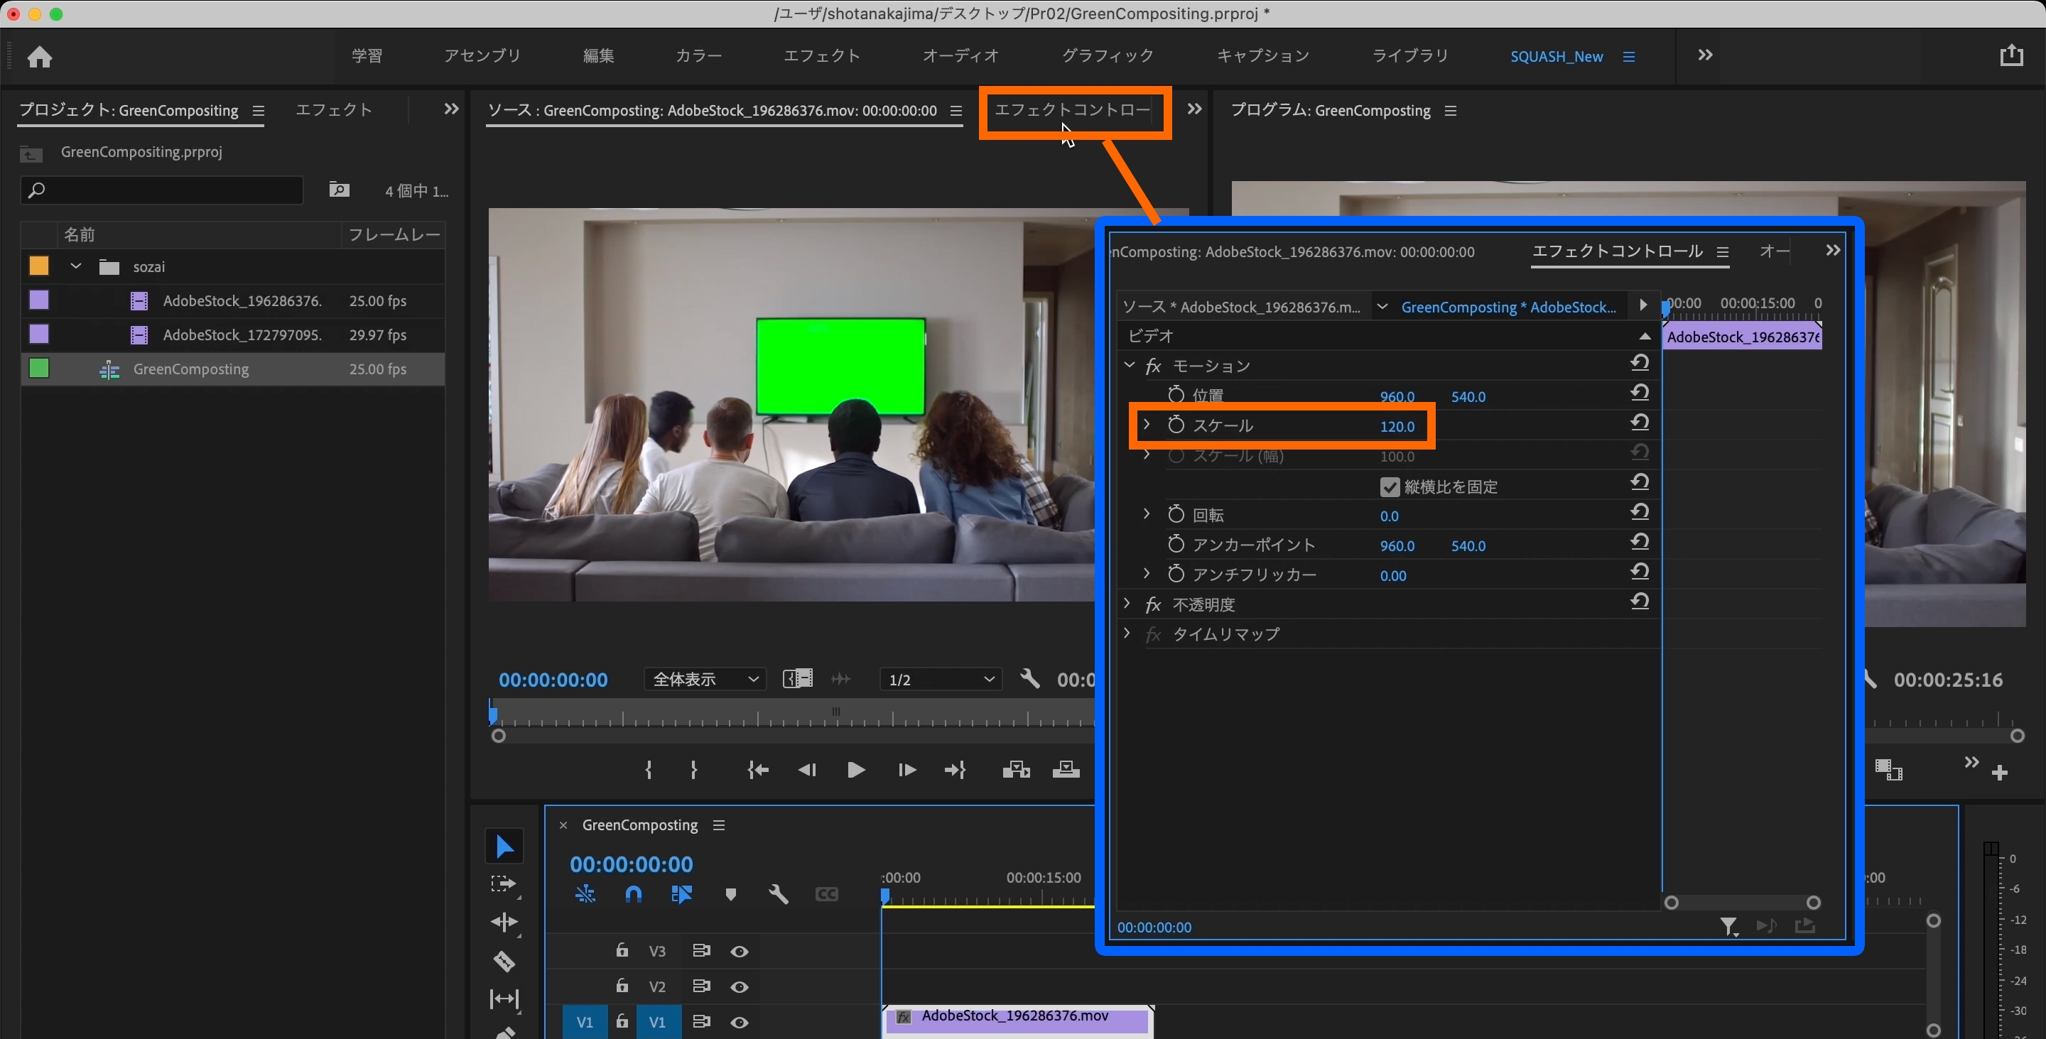Click the Add Marker icon in the timeline
The height and width of the screenshot is (1039, 2046).
pyautogui.click(x=731, y=895)
